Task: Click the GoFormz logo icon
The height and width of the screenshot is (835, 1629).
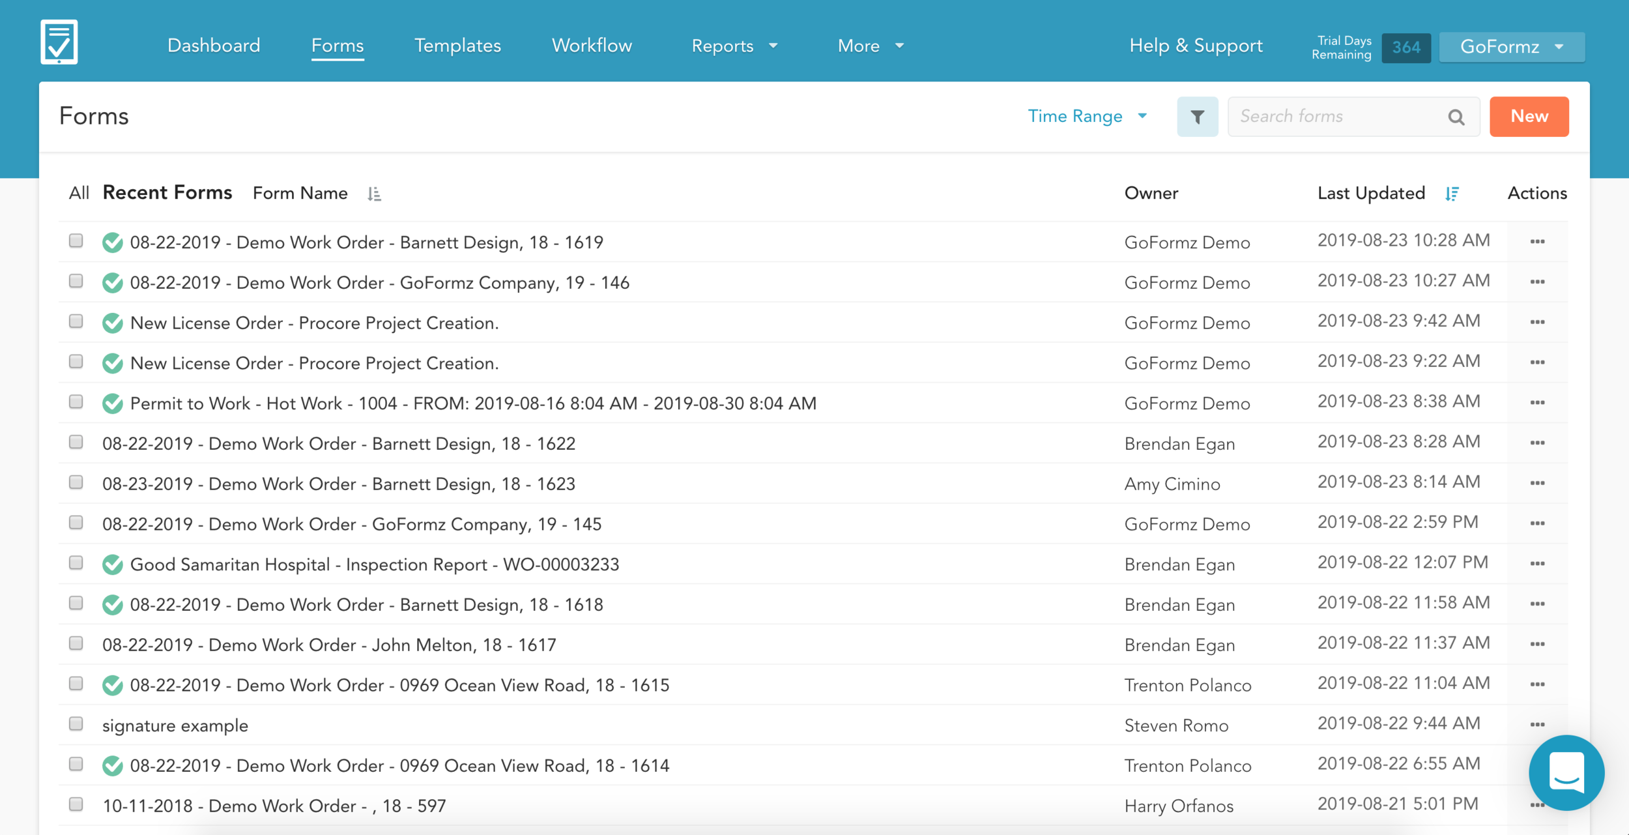Action: coord(59,42)
